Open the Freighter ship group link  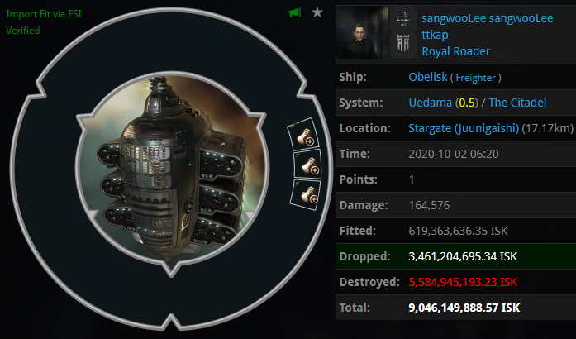476,78
